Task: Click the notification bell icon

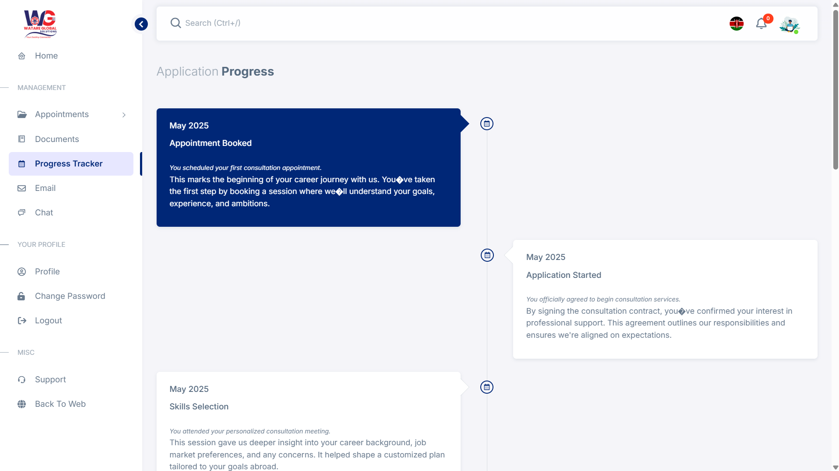Action: pos(761,24)
